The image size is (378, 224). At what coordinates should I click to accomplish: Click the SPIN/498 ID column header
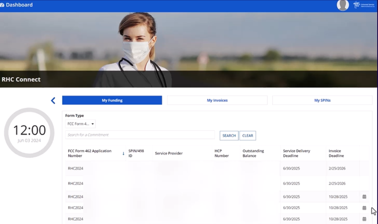[136, 154]
